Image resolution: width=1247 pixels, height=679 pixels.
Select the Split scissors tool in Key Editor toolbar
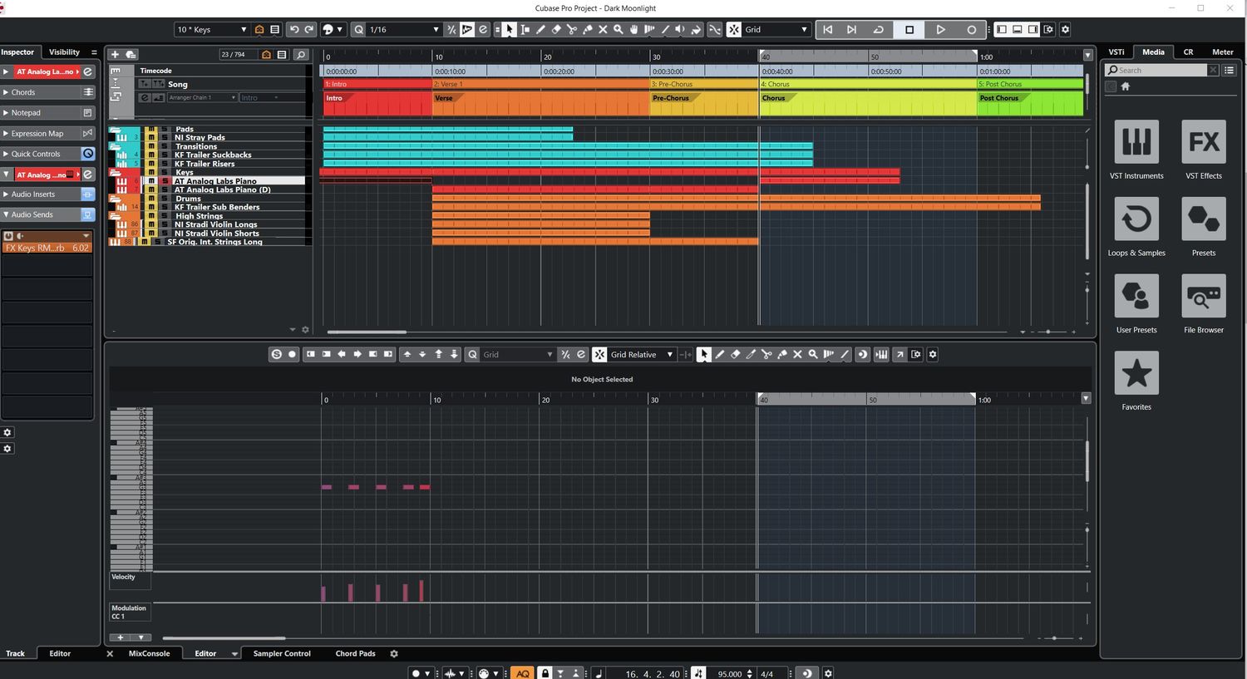pos(766,354)
